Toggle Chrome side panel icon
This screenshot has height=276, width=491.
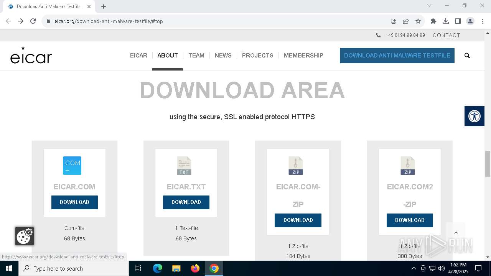coord(458,21)
